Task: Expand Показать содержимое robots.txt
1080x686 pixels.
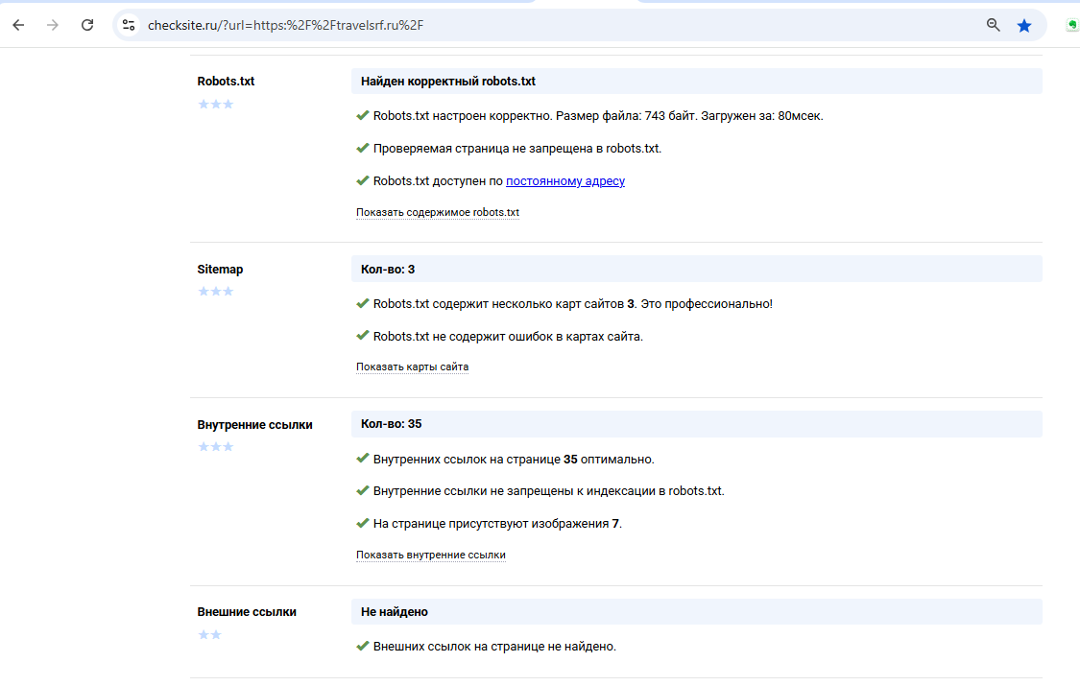Action: [x=437, y=212]
